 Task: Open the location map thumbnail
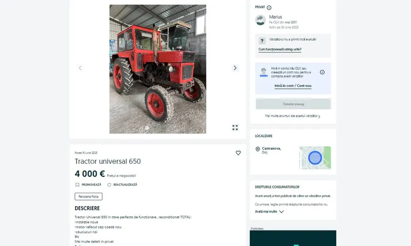click(x=315, y=158)
